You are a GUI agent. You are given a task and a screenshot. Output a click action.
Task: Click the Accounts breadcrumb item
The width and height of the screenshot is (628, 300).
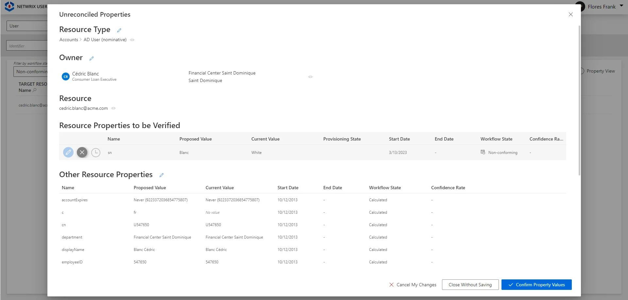(69, 40)
